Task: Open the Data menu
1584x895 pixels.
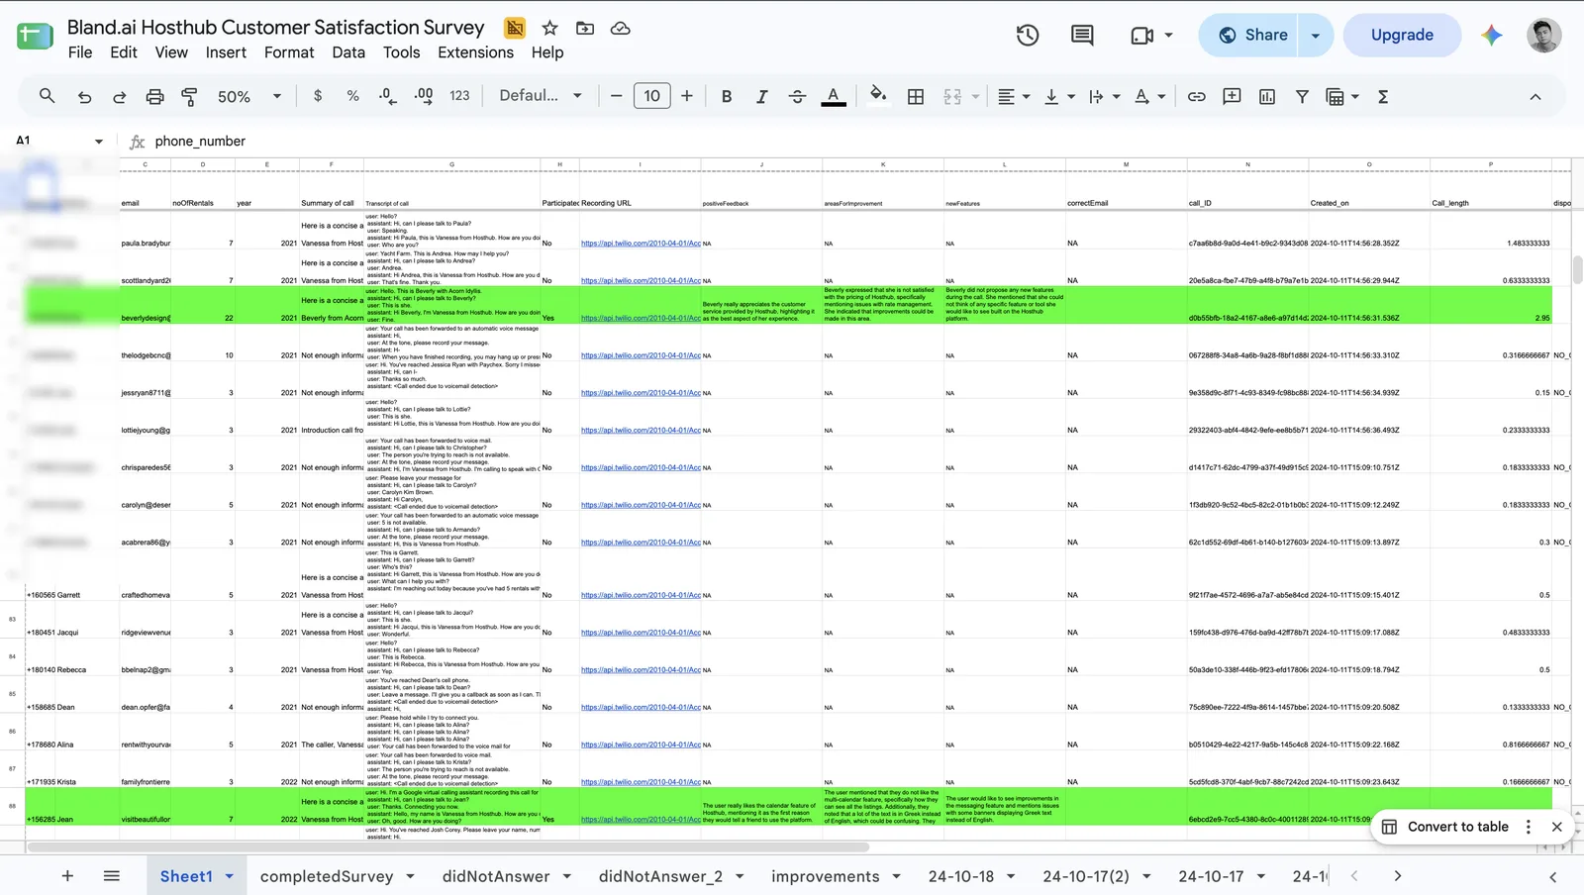Action: [x=348, y=52]
